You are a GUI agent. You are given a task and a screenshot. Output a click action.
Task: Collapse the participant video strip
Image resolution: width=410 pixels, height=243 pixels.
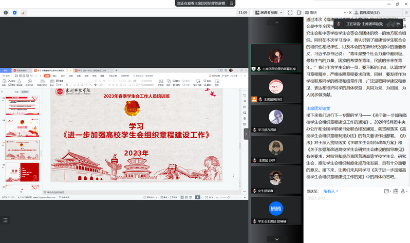246,134
